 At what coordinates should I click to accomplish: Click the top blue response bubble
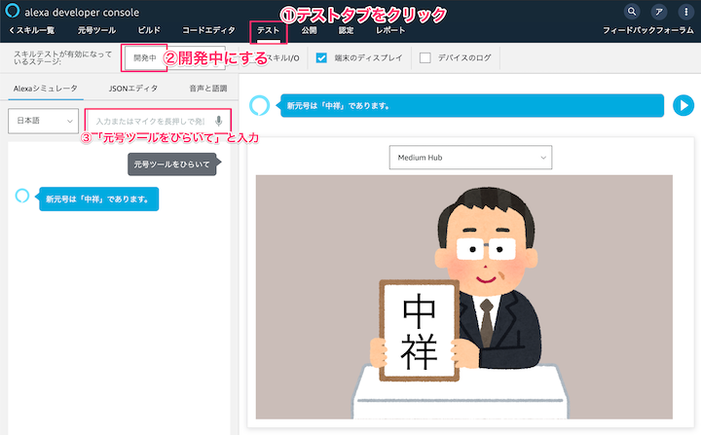472,105
